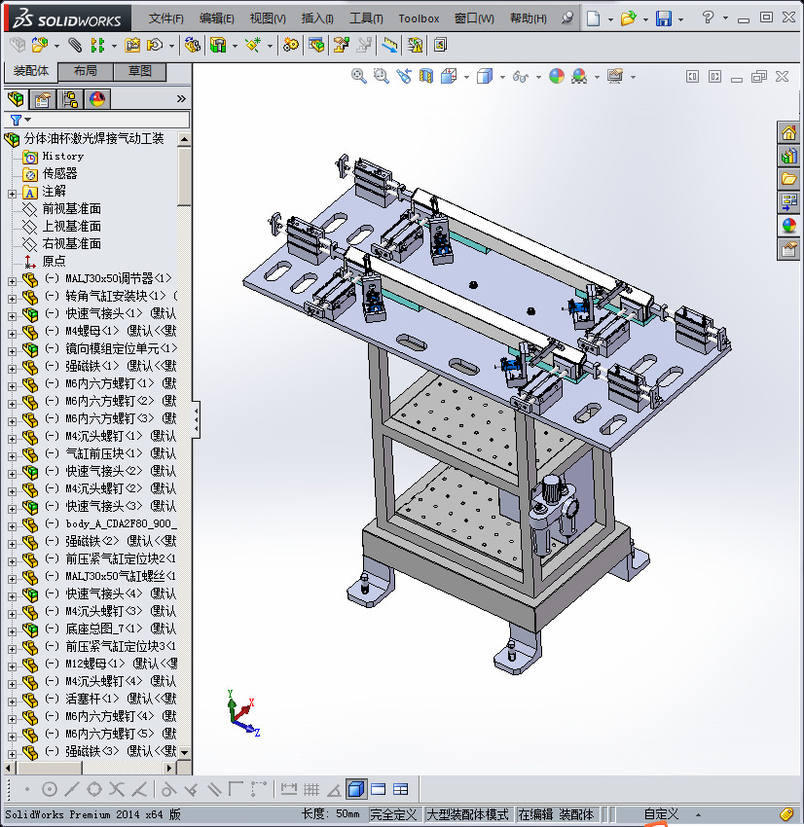Screen dimensions: 804x827
Task: Click the tree horizontal scrollbar right arrow
Action: click(169, 768)
